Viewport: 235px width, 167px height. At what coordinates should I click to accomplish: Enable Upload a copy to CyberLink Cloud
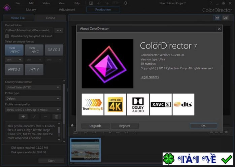(x=7, y=36)
